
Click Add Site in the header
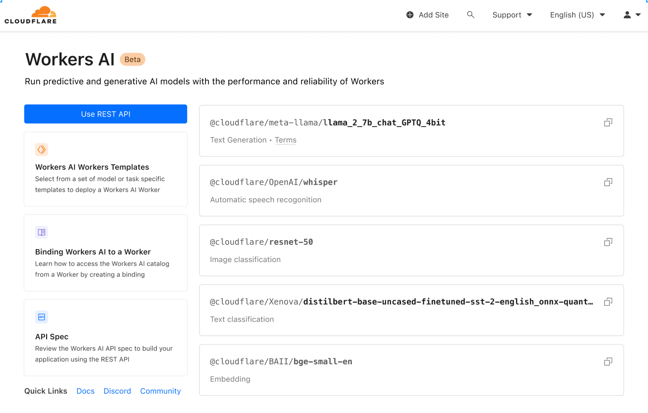coord(427,14)
